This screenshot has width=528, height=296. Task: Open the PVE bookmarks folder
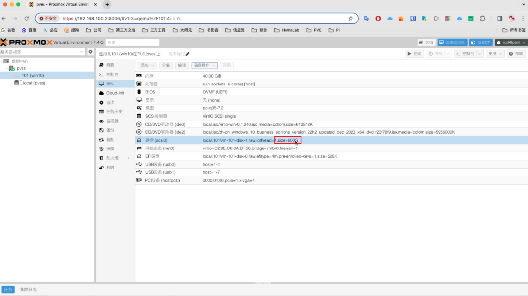coord(314,30)
